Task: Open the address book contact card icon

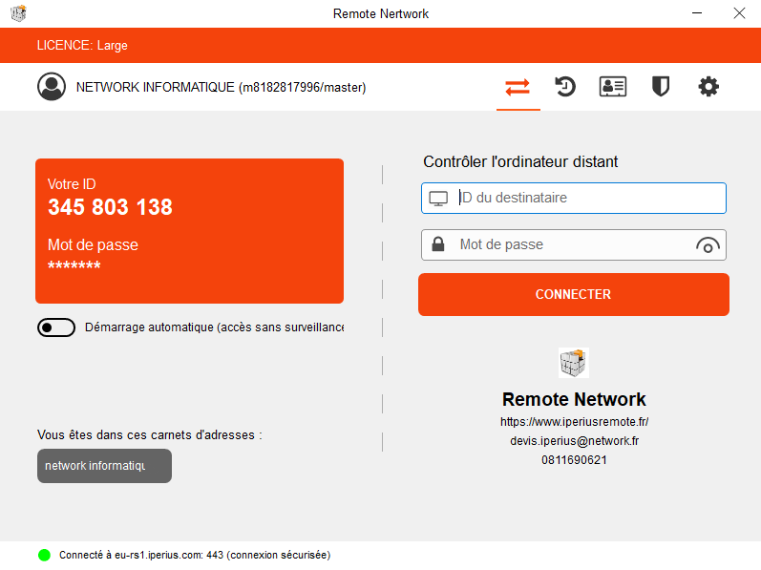Action: 612,87
